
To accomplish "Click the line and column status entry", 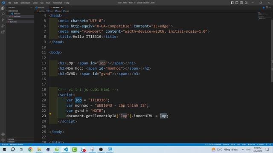I will click(213, 144).
